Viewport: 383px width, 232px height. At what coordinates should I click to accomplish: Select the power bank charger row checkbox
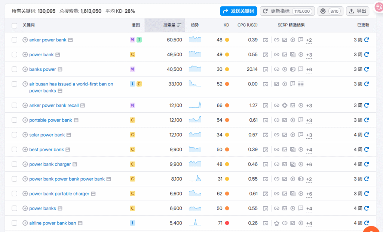pos(15,164)
